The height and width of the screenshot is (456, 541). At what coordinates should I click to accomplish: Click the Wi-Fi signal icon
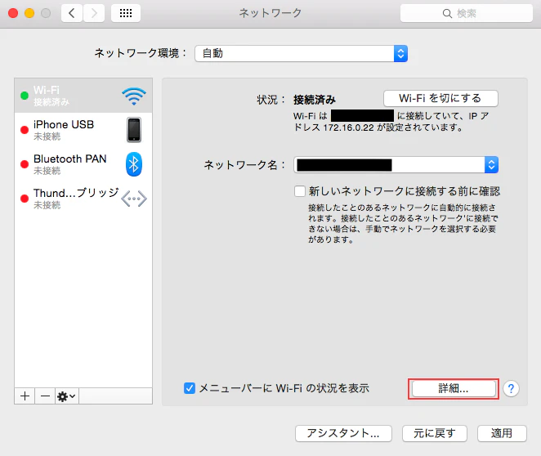click(134, 96)
